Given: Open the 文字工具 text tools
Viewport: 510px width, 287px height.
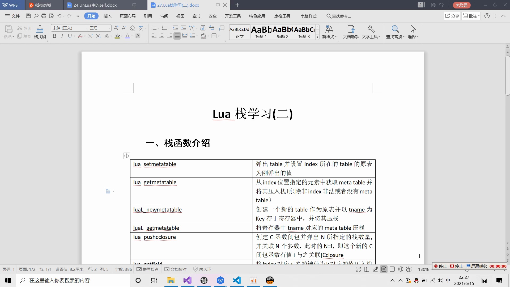Looking at the screenshot, I should coord(371,32).
